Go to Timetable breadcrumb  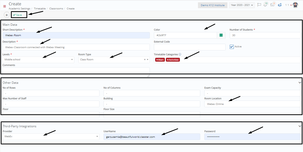[40, 8]
